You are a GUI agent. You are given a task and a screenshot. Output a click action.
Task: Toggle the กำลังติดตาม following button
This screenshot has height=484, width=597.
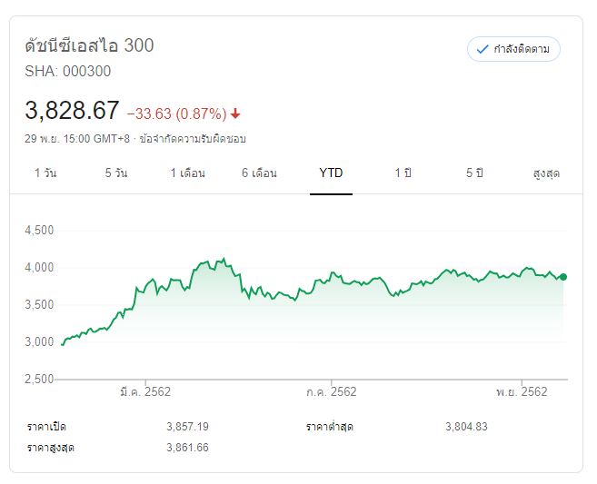513,49
